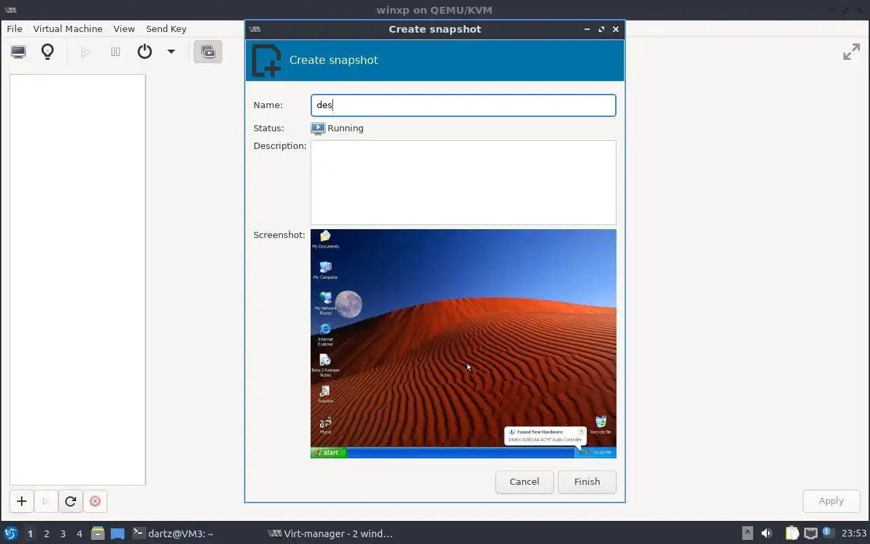Show the graphical console view icon

click(x=18, y=52)
